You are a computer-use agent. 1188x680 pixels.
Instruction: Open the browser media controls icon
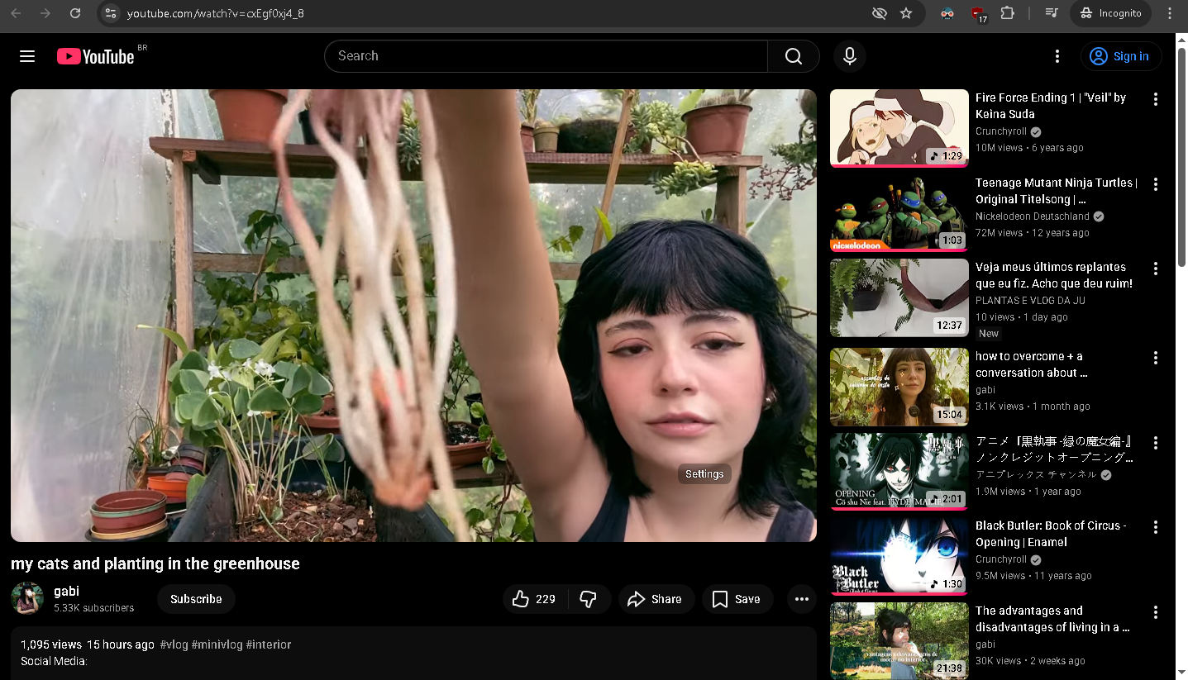1052,13
